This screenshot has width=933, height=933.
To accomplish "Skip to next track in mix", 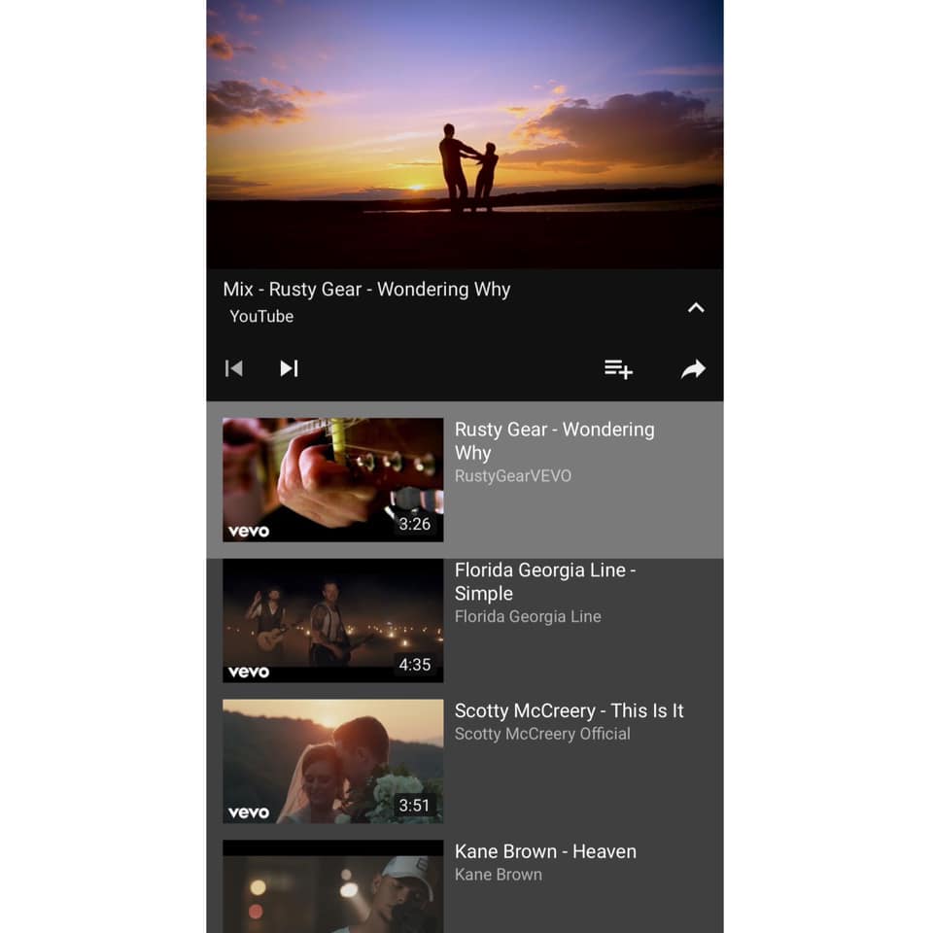I will tap(290, 369).
